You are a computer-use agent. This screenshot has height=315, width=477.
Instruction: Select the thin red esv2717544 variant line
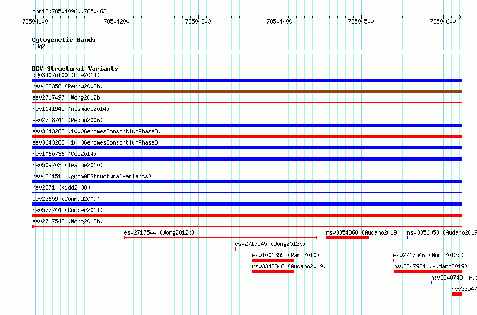(221, 238)
